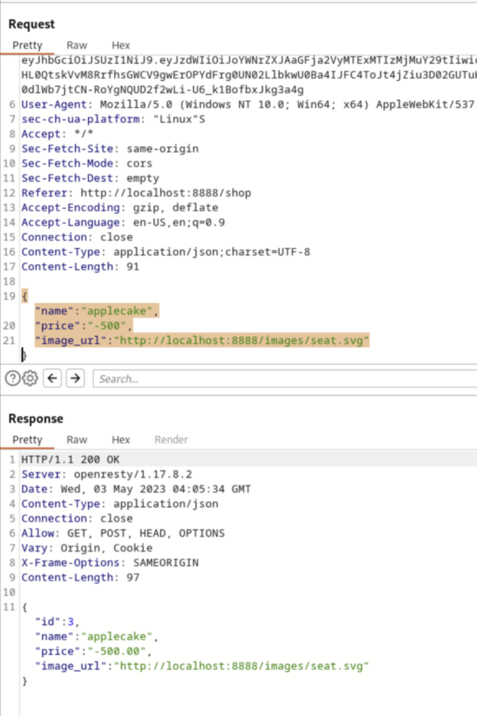Click the response "id" value 3
Image resolution: width=477 pixels, height=716 pixels.
(x=71, y=622)
